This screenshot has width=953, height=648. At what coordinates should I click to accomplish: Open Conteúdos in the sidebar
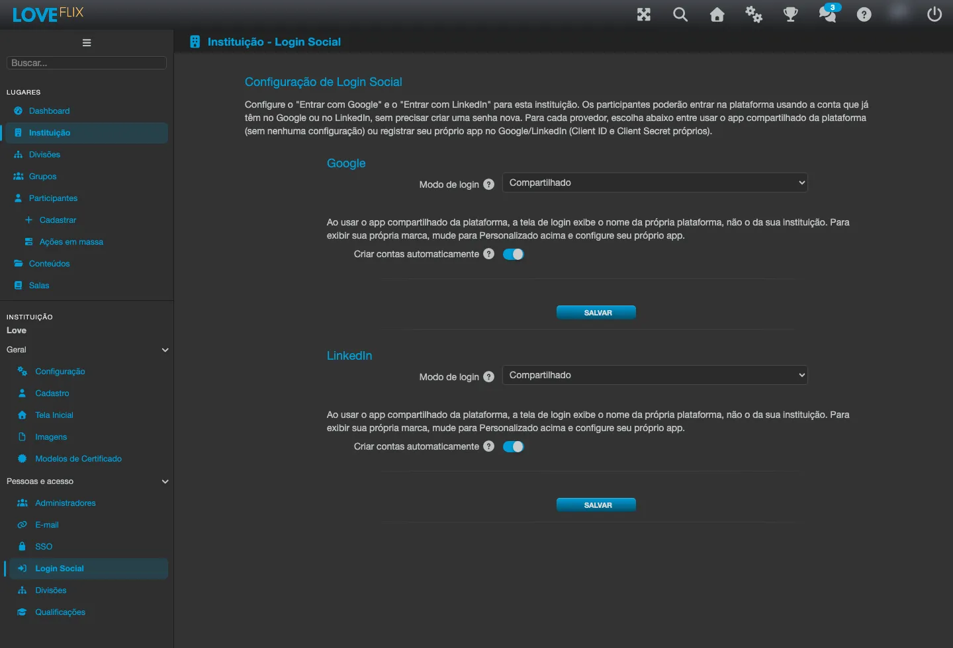tap(49, 264)
